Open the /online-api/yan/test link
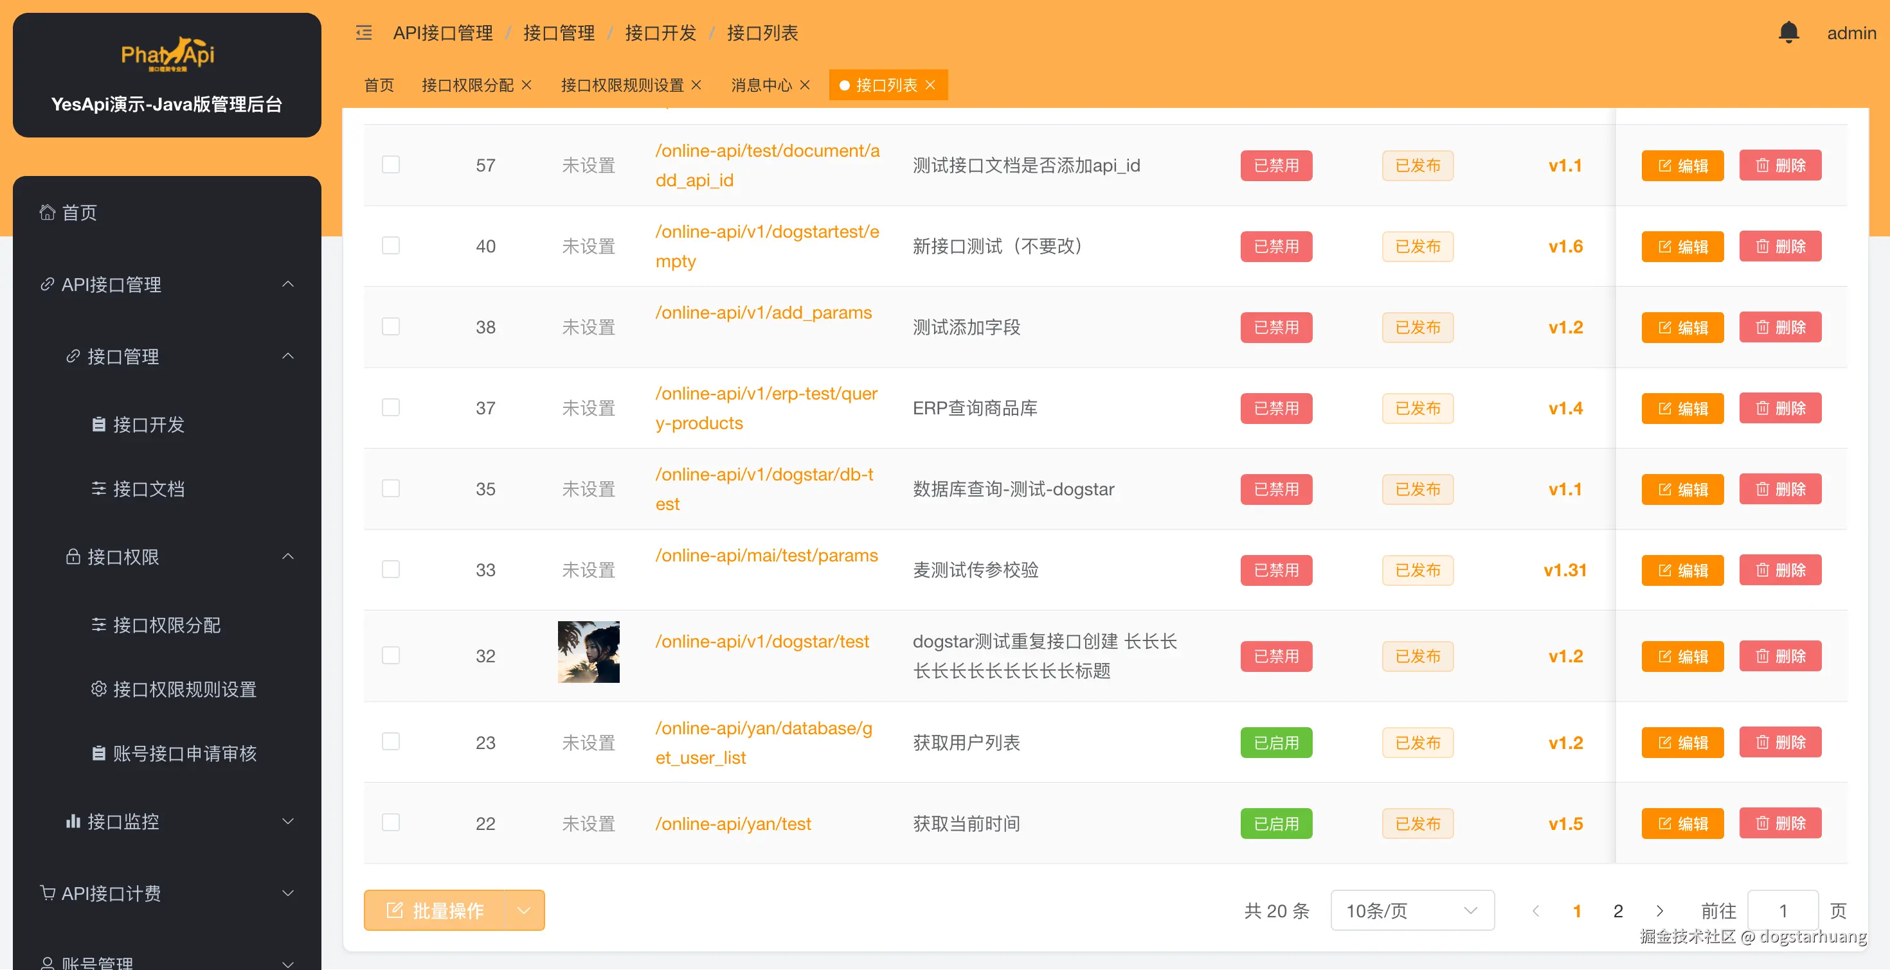The width and height of the screenshot is (1890, 970). click(732, 824)
